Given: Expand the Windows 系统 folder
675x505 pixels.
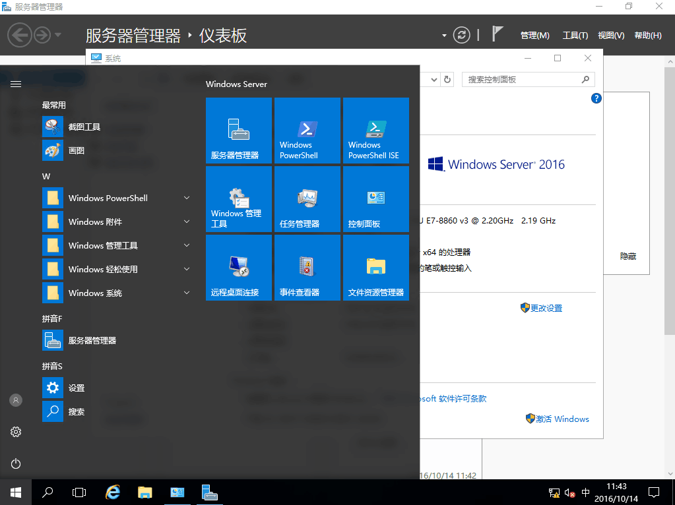Looking at the screenshot, I should (116, 293).
